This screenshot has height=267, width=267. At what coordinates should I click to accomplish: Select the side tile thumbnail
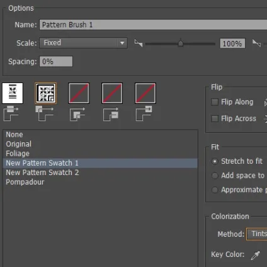pos(13,93)
